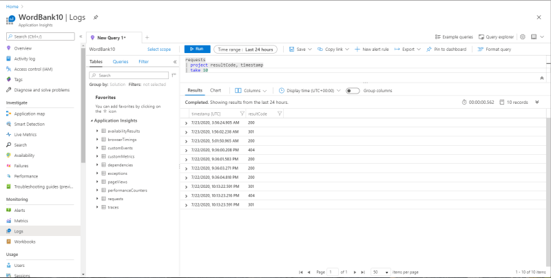Open Time range Last 24 hours picker

point(245,50)
